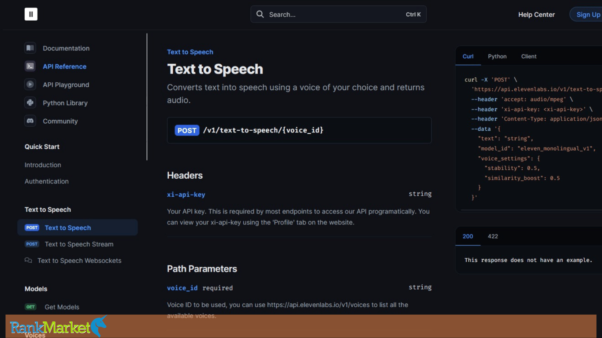The width and height of the screenshot is (602, 338).
Task: Open the Documentation section
Action: (x=66, y=48)
